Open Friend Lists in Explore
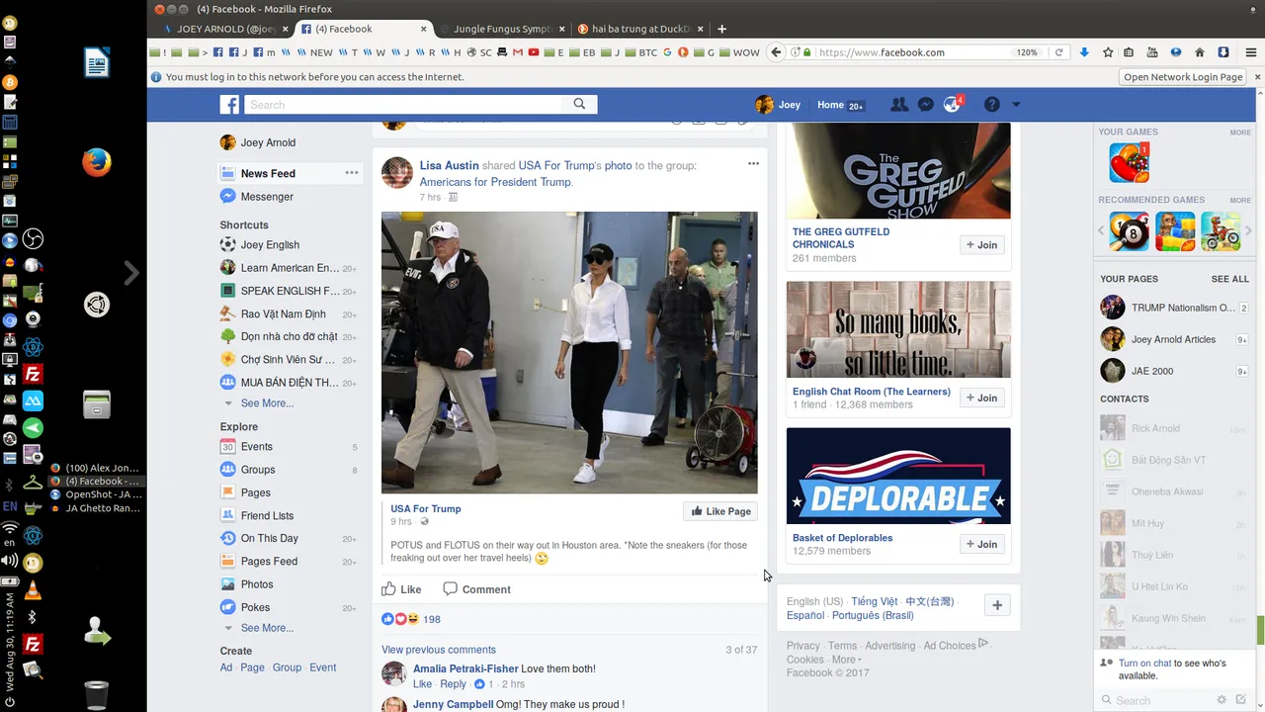Screen dimensions: 1265x712 (x=267, y=515)
